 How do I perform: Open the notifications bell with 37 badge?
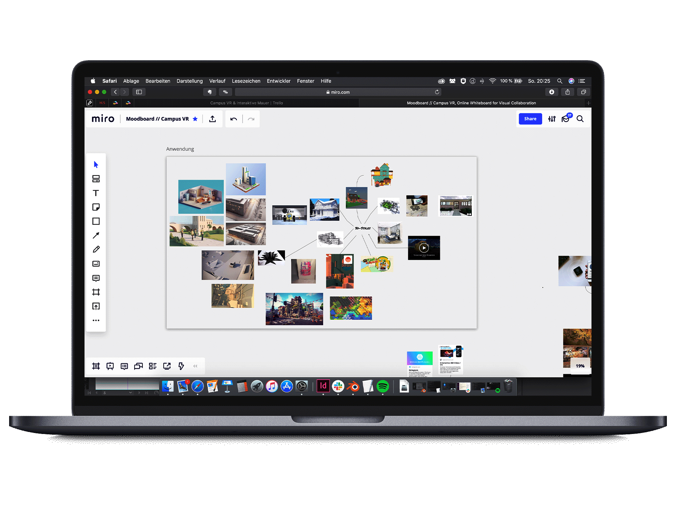[565, 119]
